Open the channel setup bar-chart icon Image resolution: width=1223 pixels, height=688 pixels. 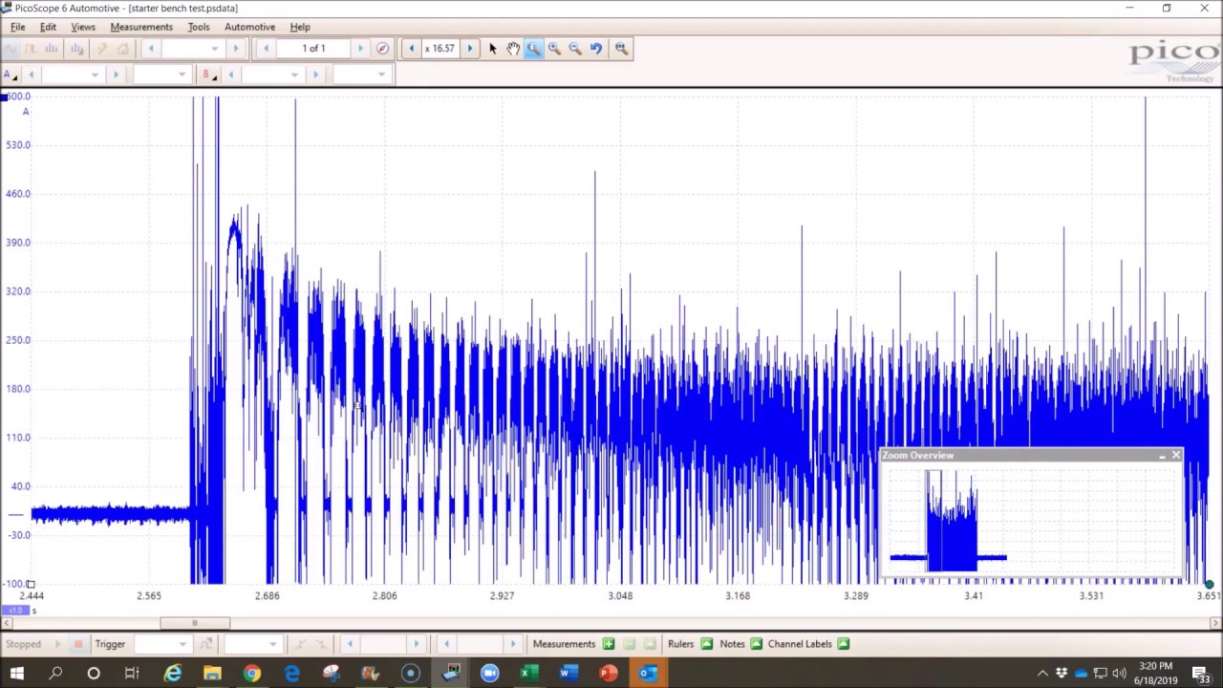click(76, 48)
